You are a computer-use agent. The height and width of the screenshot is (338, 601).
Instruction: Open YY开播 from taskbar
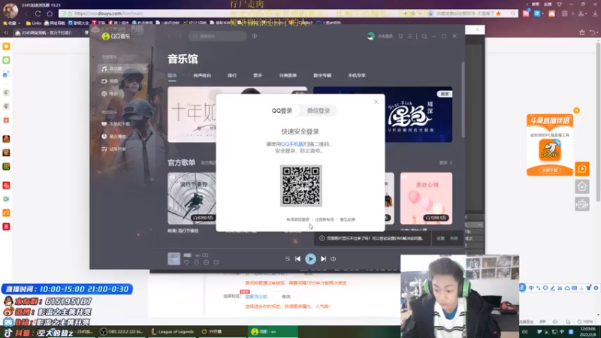[x=213, y=332]
